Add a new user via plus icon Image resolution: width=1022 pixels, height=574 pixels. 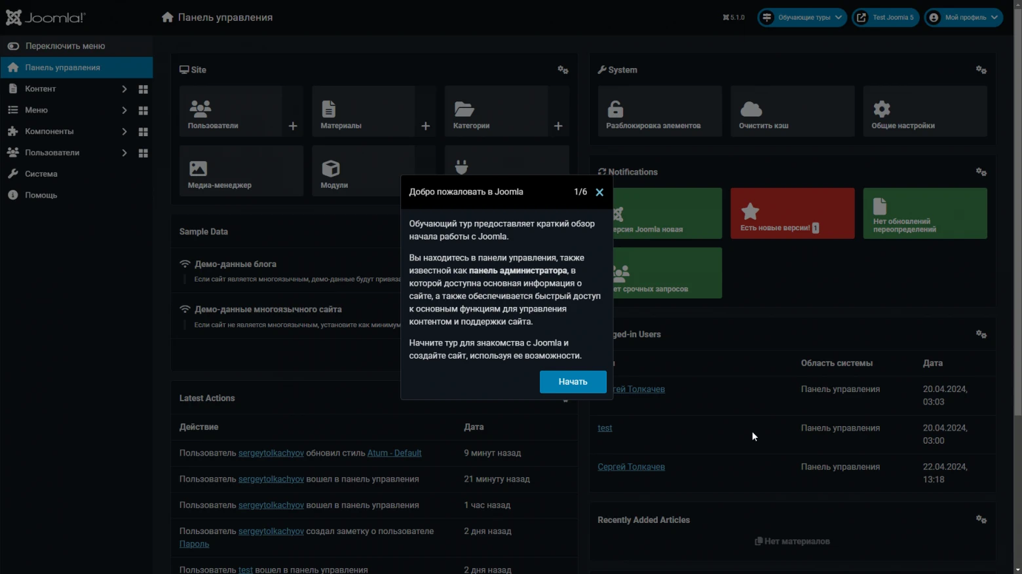tap(293, 126)
